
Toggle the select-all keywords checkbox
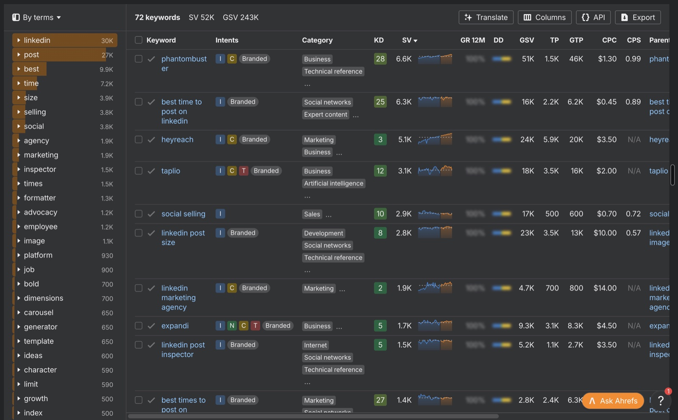point(139,40)
